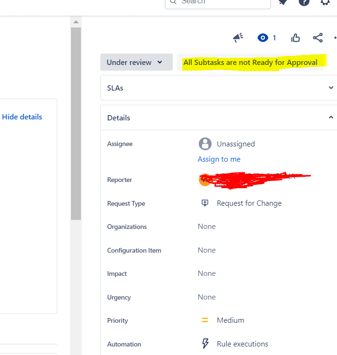337x355 pixels.
Task: Click the Request for Change type icon
Action: [205, 203]
